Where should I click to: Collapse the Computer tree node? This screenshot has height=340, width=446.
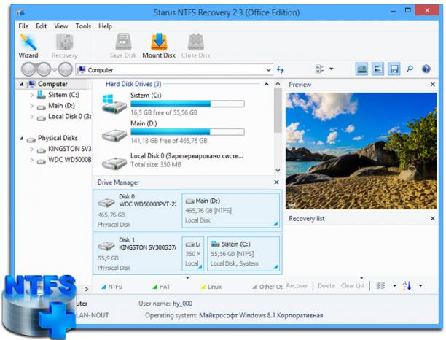[x=21, y=85]
